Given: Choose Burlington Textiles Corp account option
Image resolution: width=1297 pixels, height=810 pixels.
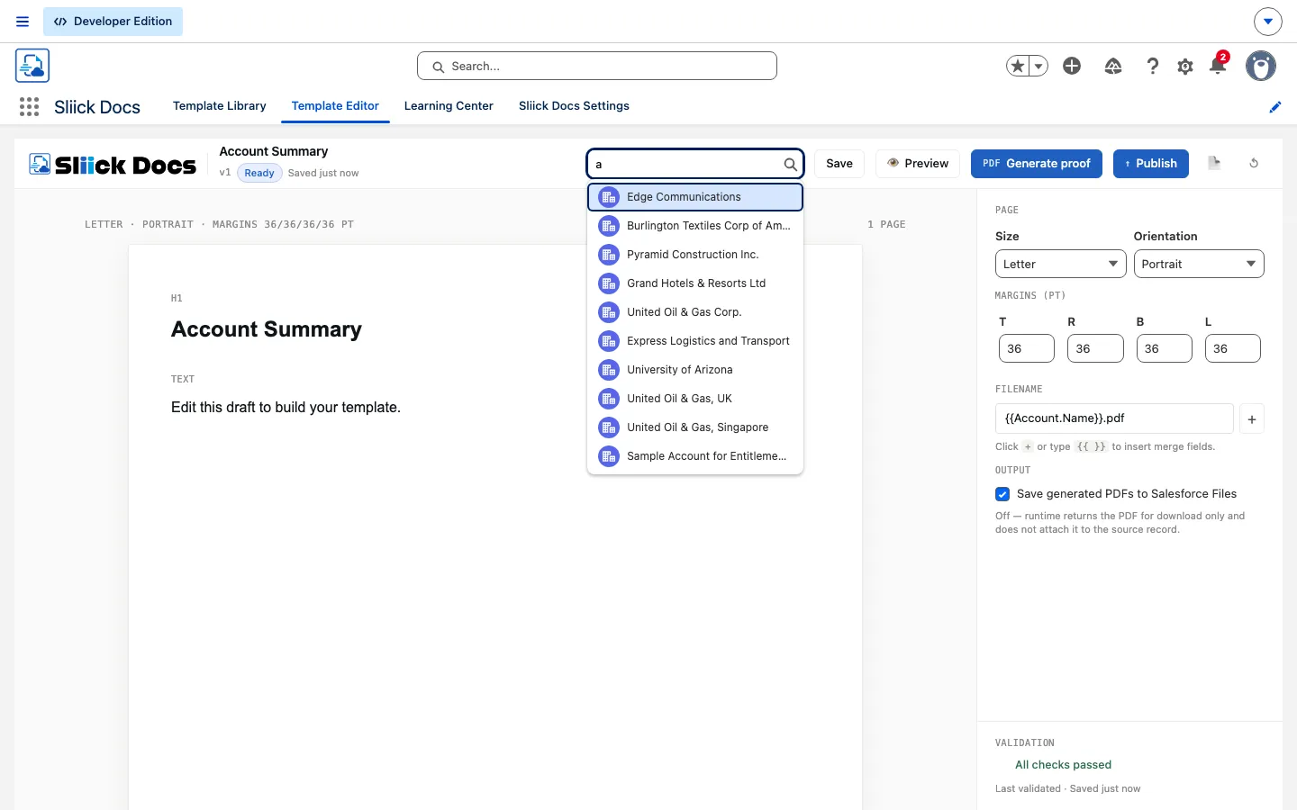Looking at the screenshot, I should click(695, 226).
